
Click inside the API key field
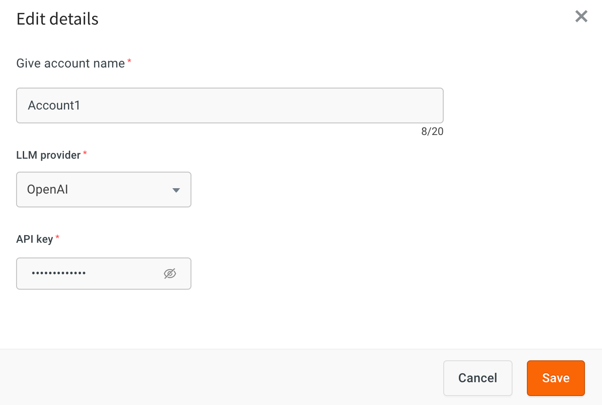click(104, 274)
